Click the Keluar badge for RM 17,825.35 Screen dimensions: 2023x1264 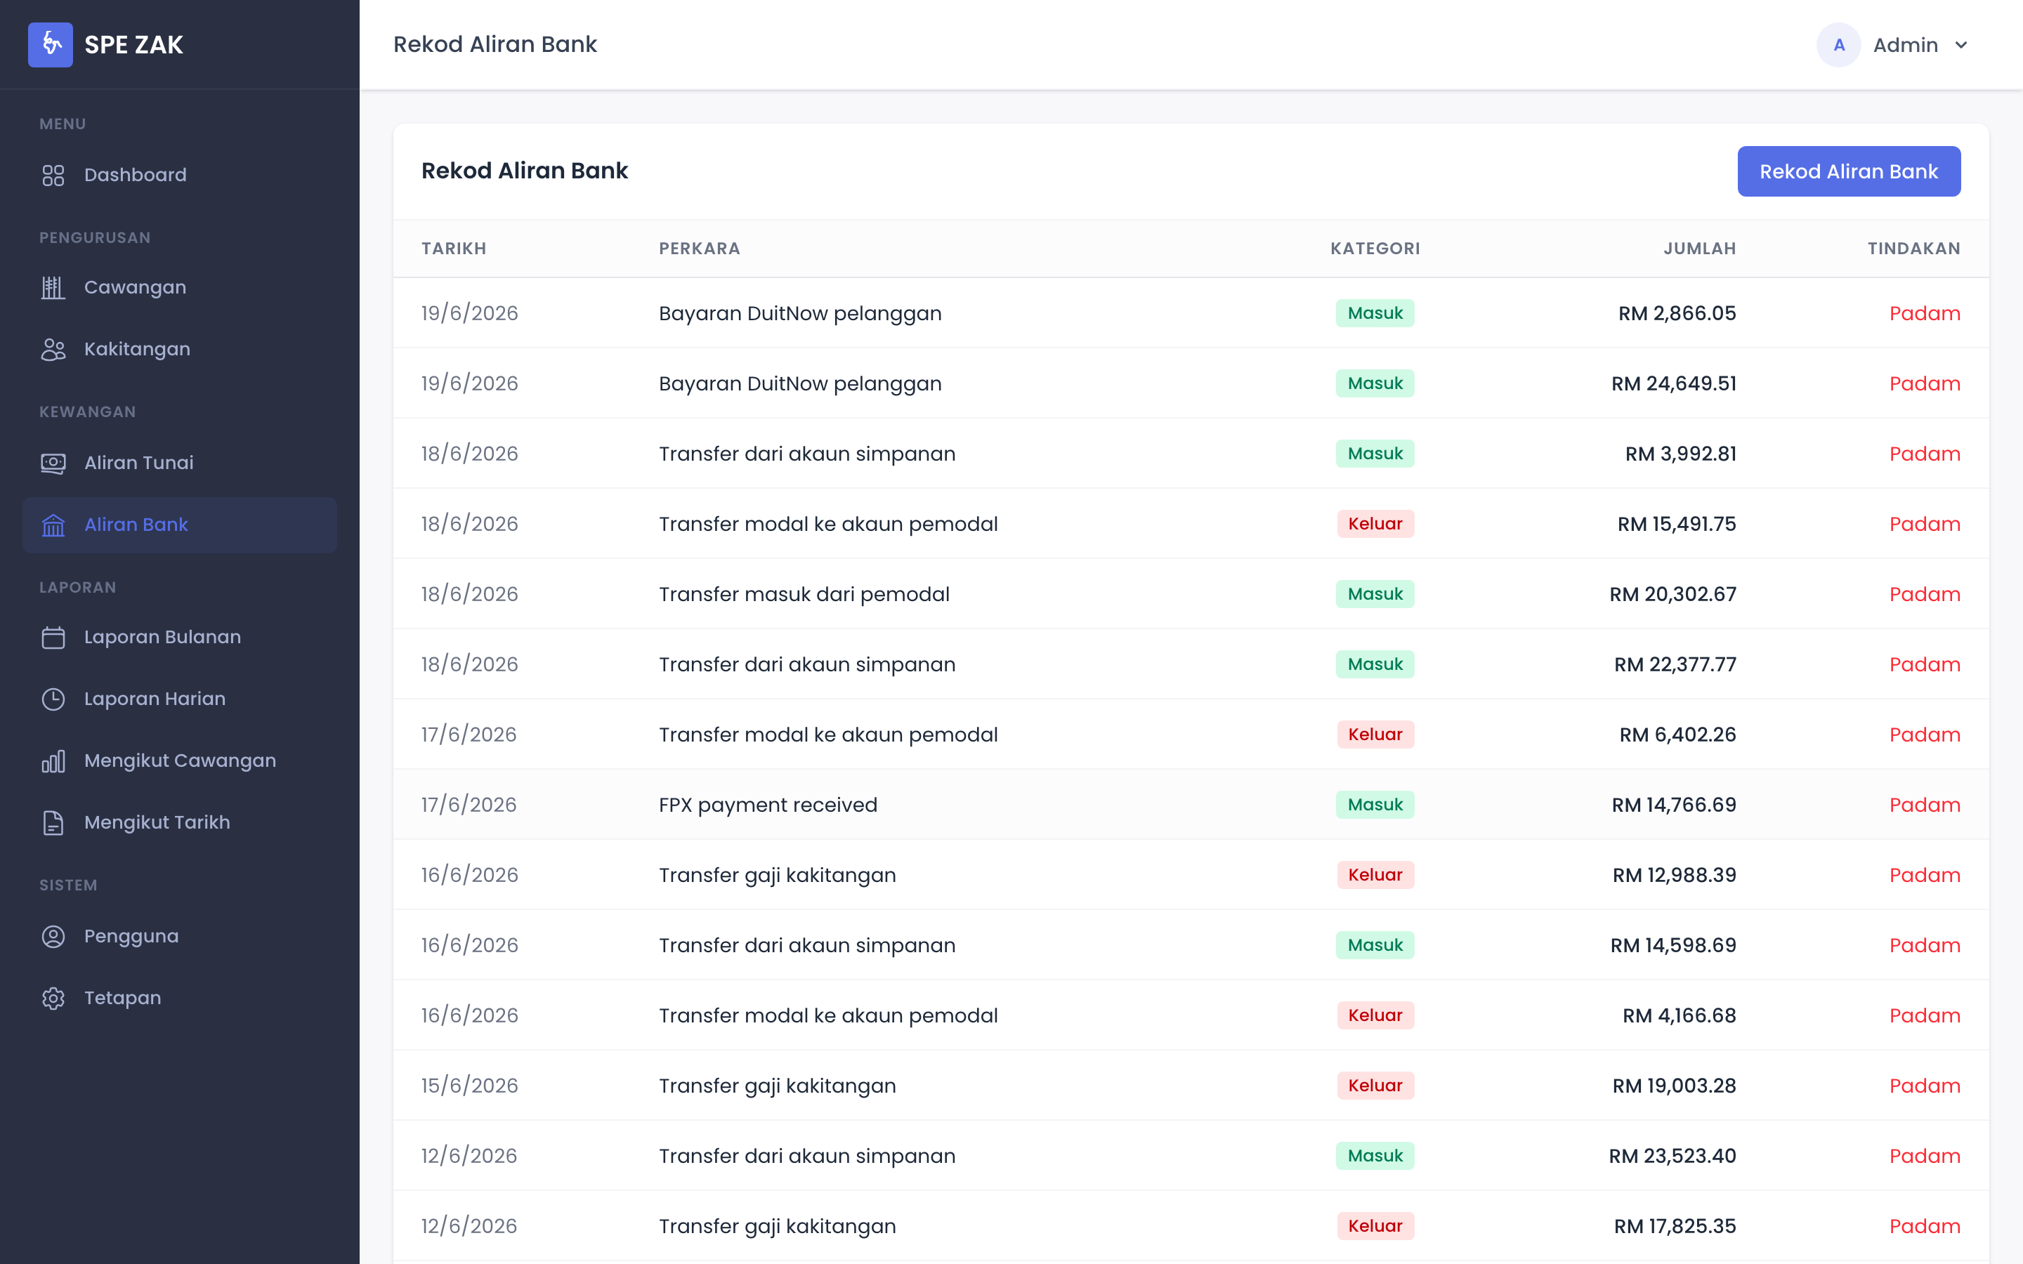[1375, 1226]
